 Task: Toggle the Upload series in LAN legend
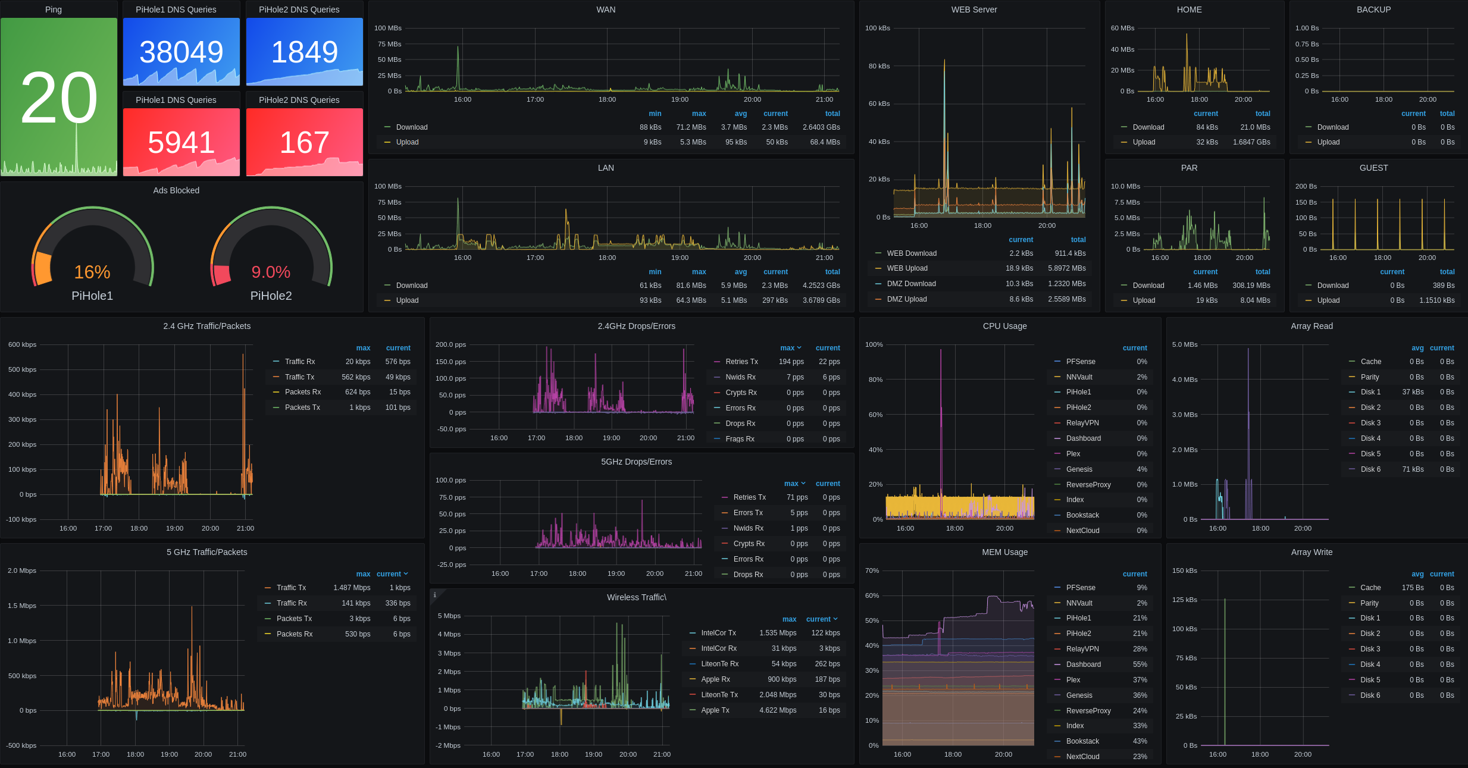(407, 300)
